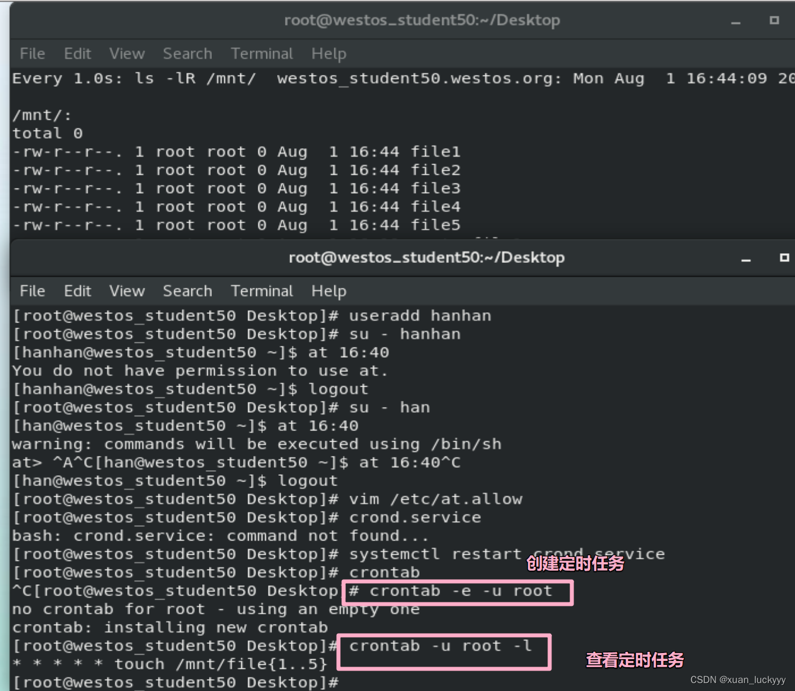Maximize the front terminal window
This screenshot has height=691, width=795.
[784, 257]
